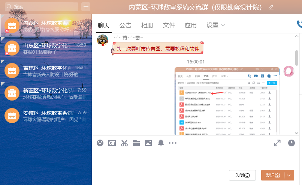Select the scissors screenshot tool
This screenshot has height=185, width=302.
tap(124, 143)
